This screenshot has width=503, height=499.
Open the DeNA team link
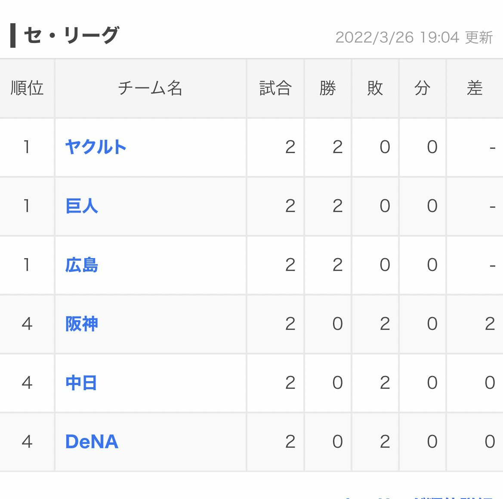coord(92,442)
